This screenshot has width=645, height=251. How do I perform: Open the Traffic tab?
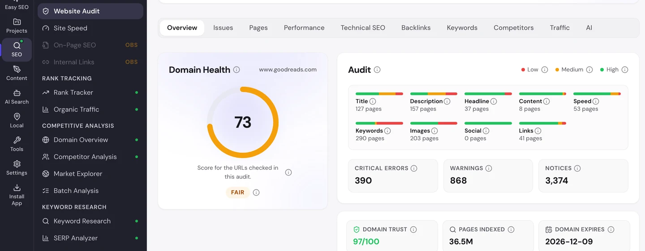click(560, 28)
